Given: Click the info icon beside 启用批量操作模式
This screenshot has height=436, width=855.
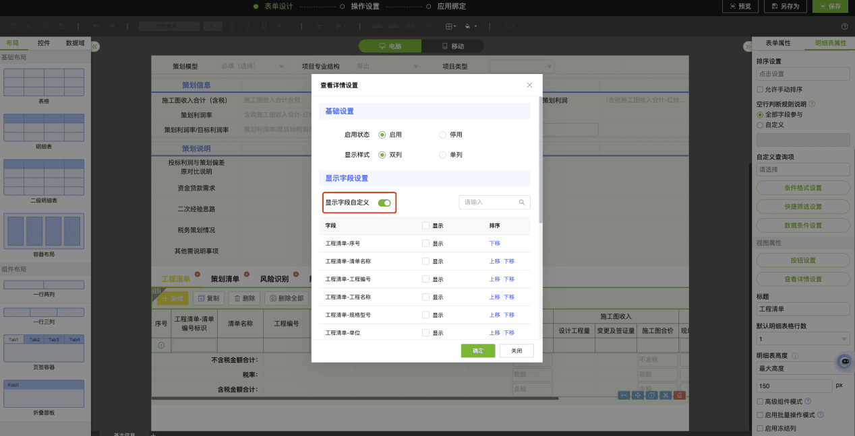Looking at the screenshot, I should (x=821, y=414).
